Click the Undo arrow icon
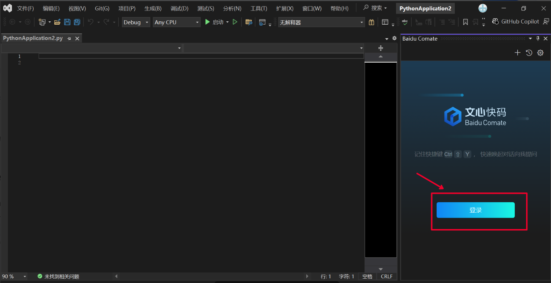Screen dimensions: 551x283 [x=91, y=22]
